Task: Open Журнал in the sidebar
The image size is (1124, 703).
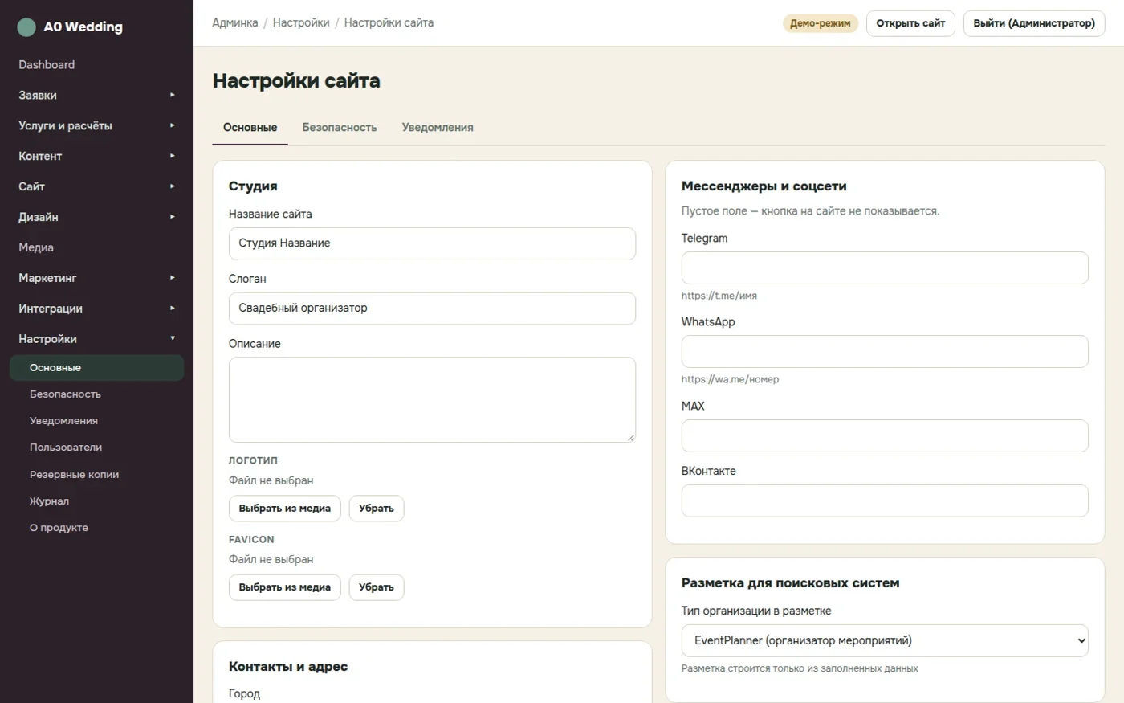Action: 96,501
